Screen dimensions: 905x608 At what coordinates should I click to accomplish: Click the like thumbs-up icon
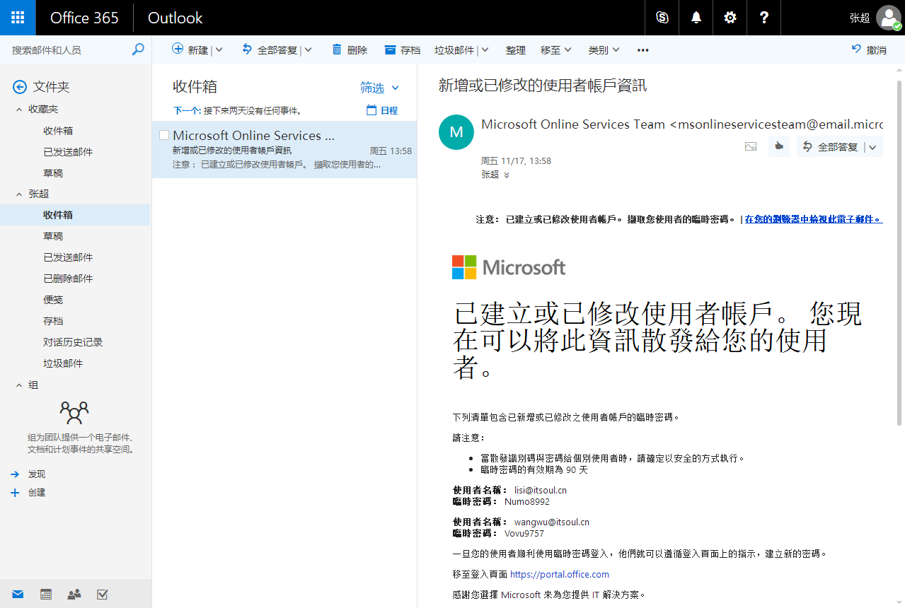(779, 146)
